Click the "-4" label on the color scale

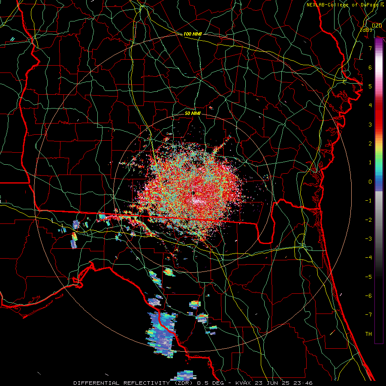point(368,258)
